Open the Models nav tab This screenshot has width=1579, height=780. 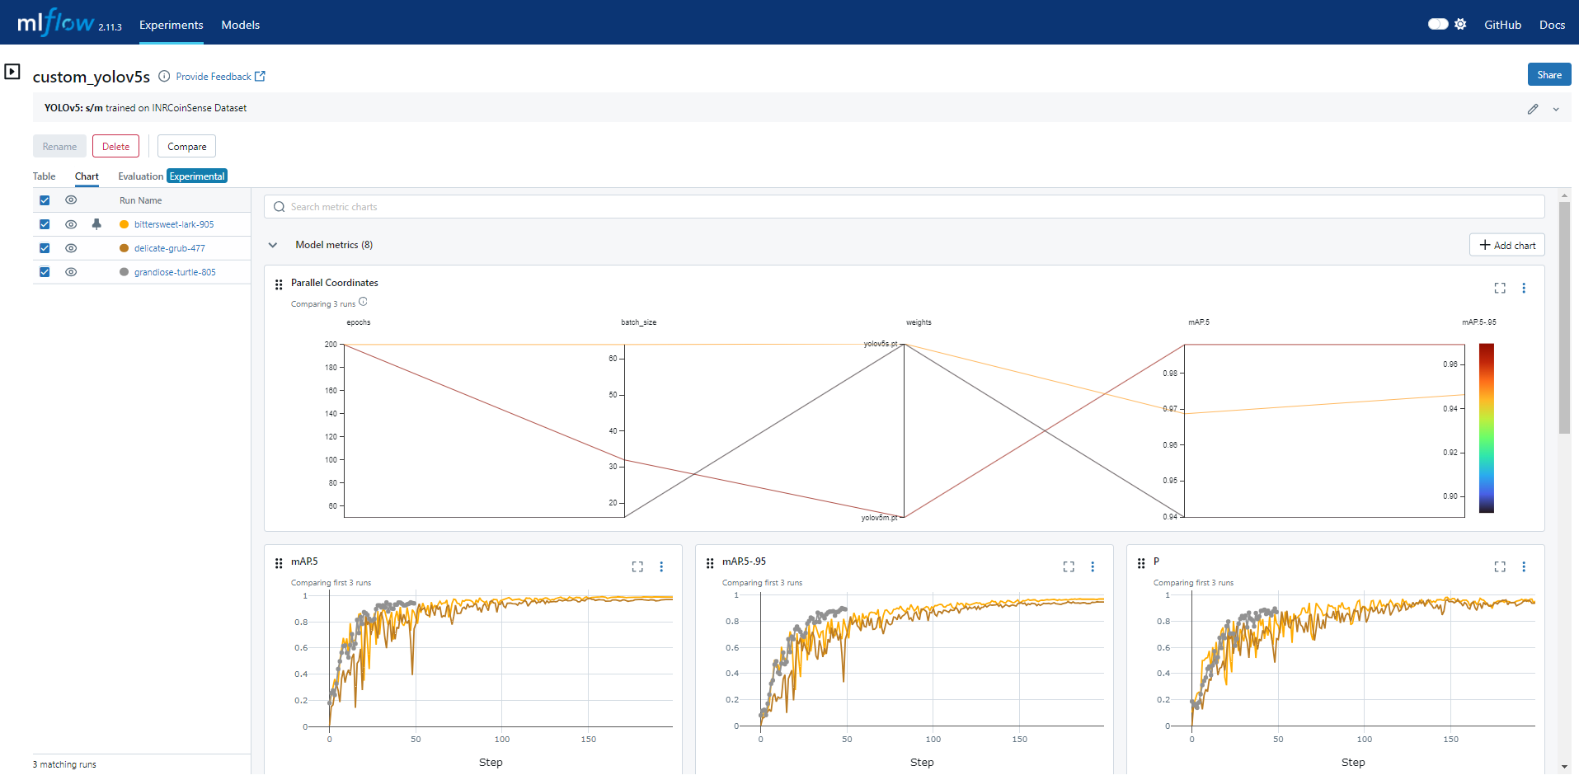tap(240, 25)
